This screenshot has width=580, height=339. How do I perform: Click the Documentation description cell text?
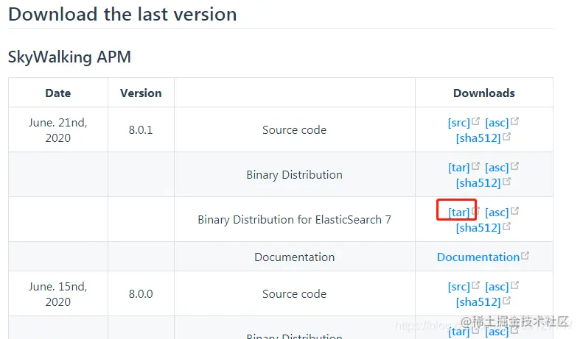click(295, 257)
